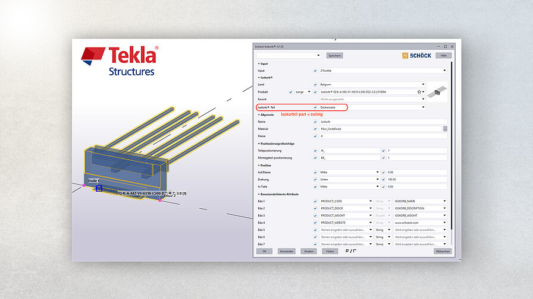This screenshot has height=299, width=533.
Task: Open the Isokorb-Teil Deckenseite dropdown
Action: (x=372, y=107)
